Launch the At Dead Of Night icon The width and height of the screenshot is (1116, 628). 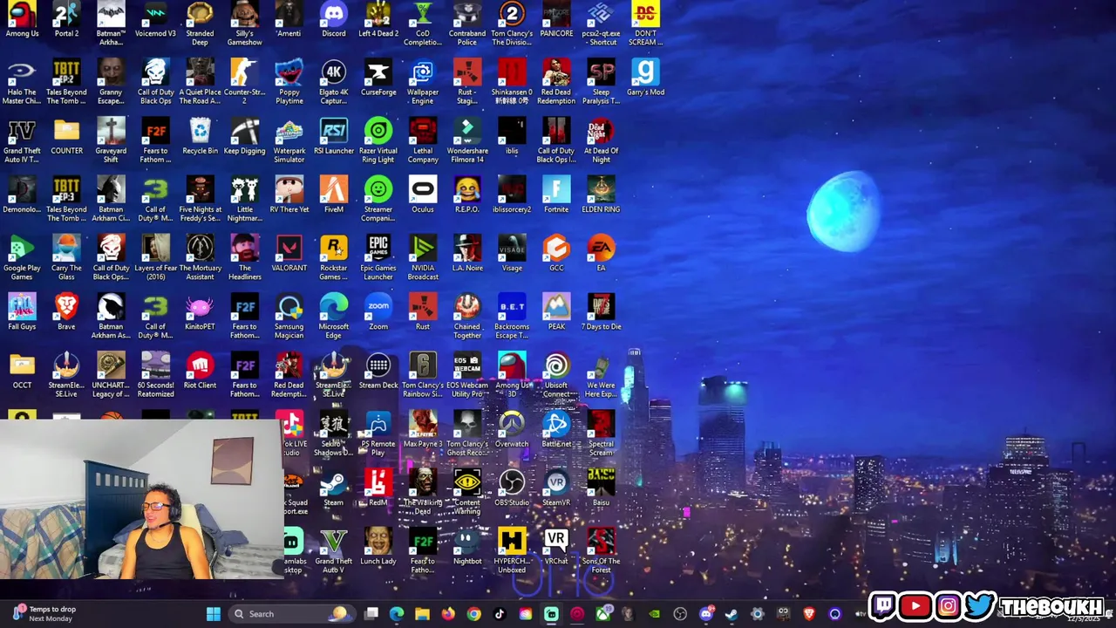point(601,140)
